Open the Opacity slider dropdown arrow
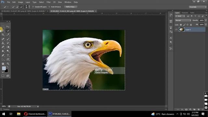Viewport: 208px width, 117px height. point(206,20)
